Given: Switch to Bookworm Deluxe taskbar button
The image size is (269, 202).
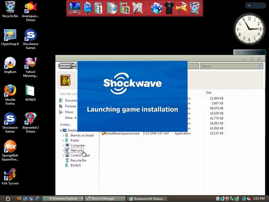Looking at the screenshot, I should click(147, 199).
